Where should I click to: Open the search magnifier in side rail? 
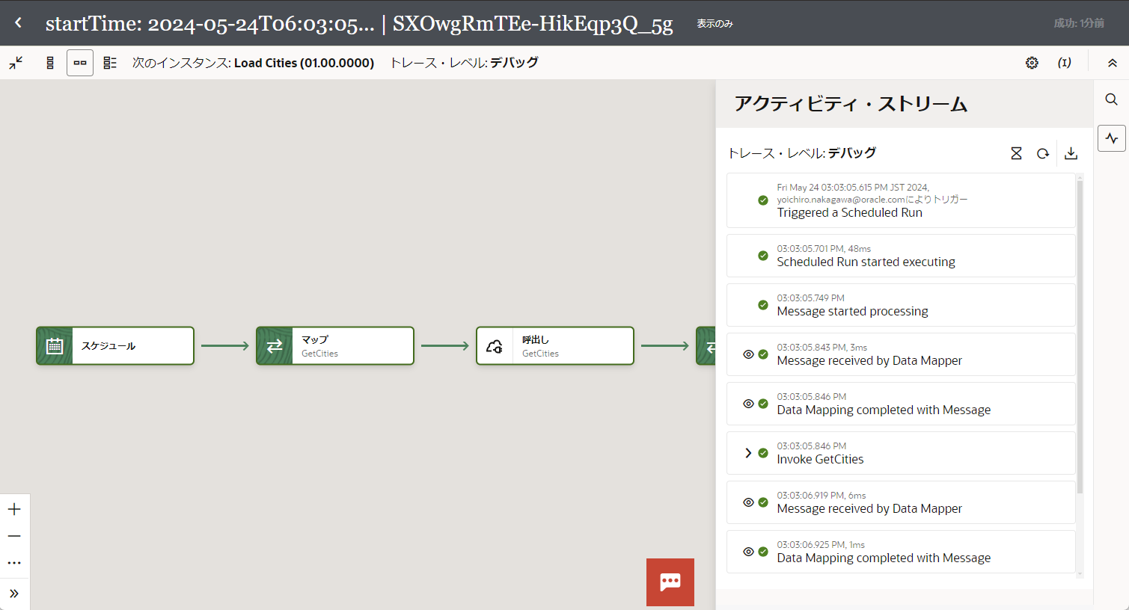(1111, 99)
